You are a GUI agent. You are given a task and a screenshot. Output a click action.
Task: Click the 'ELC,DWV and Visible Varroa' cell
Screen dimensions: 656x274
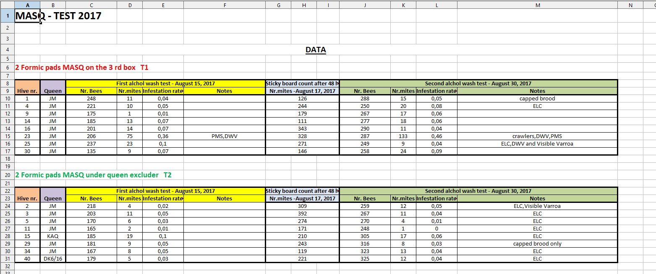[x=537, y=143]
